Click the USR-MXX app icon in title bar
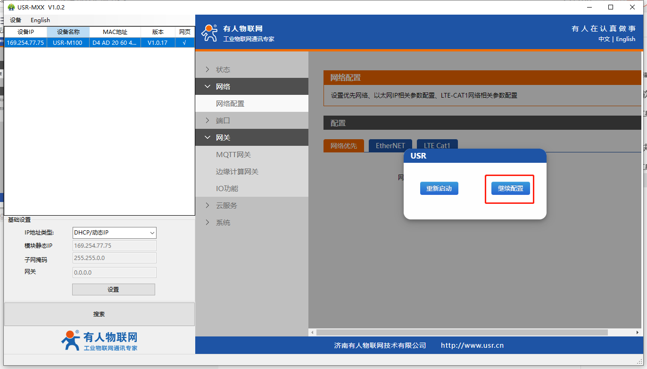This screenshot has width=647, height=369. [x=11, y=7]
